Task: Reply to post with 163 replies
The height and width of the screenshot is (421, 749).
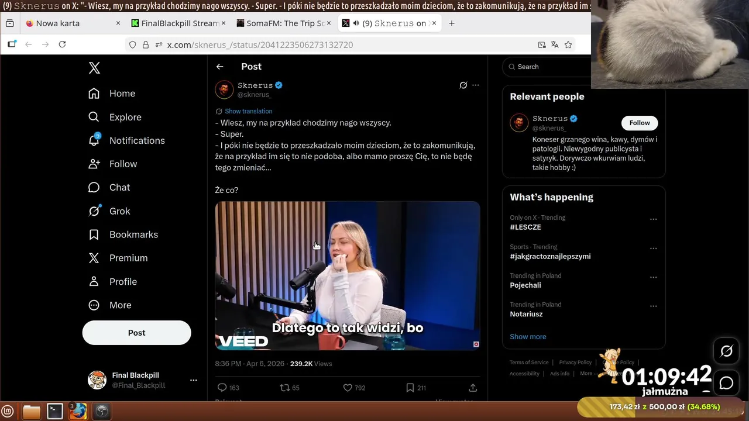Action: pyautogui.click(x=228, y=388)
